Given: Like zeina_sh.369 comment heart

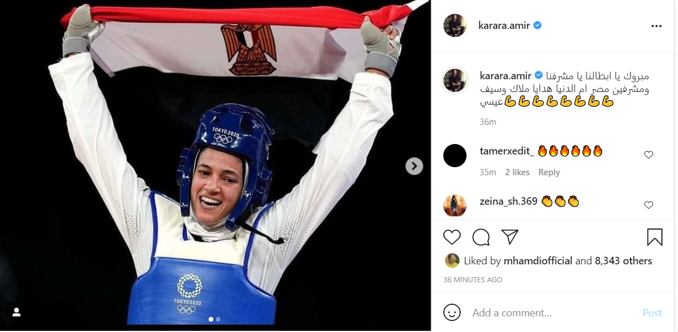Looking at the screenshot, I should coord(648,205).
